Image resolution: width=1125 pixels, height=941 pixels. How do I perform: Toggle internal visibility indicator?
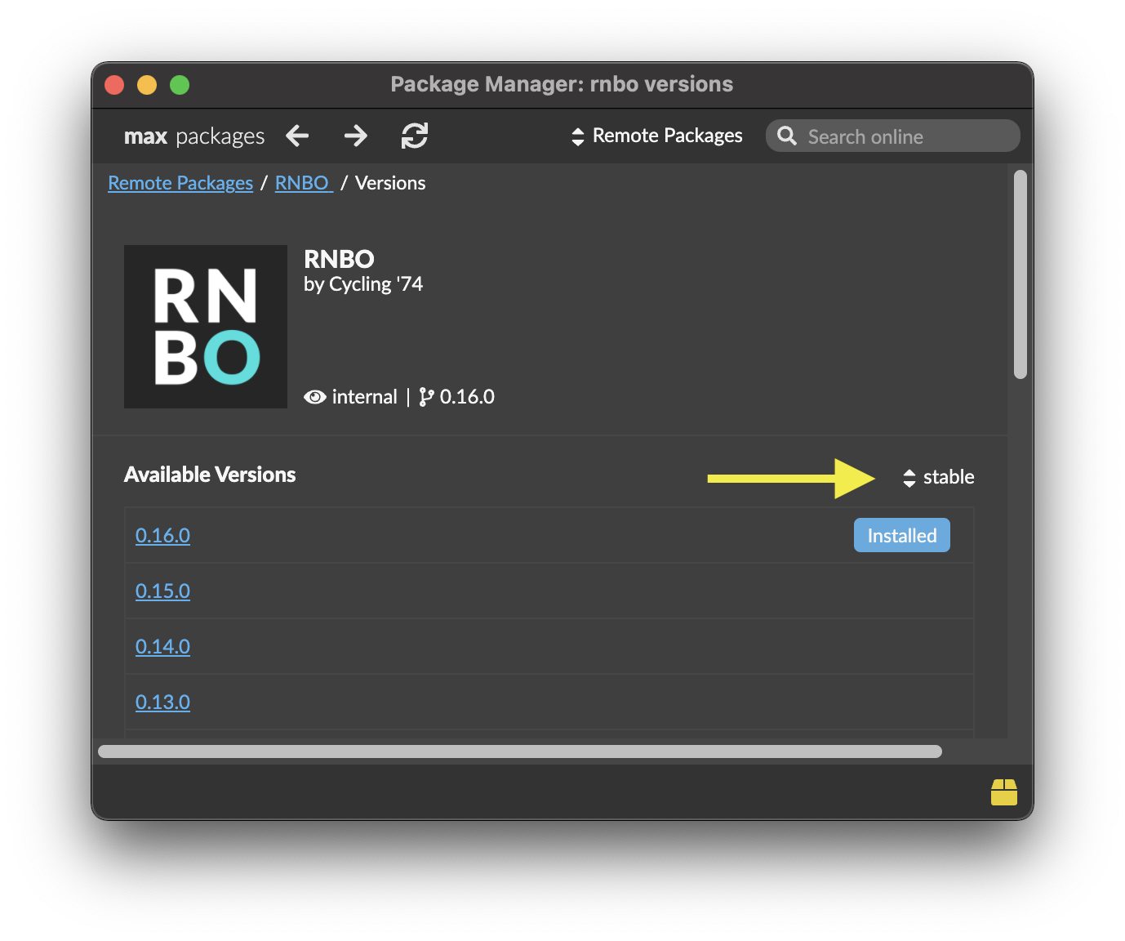click(315, 397)
